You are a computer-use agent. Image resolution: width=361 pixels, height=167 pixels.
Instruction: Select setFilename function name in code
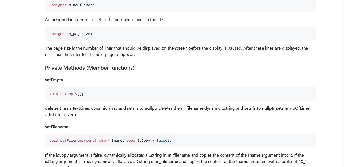[x=72, y=140]
